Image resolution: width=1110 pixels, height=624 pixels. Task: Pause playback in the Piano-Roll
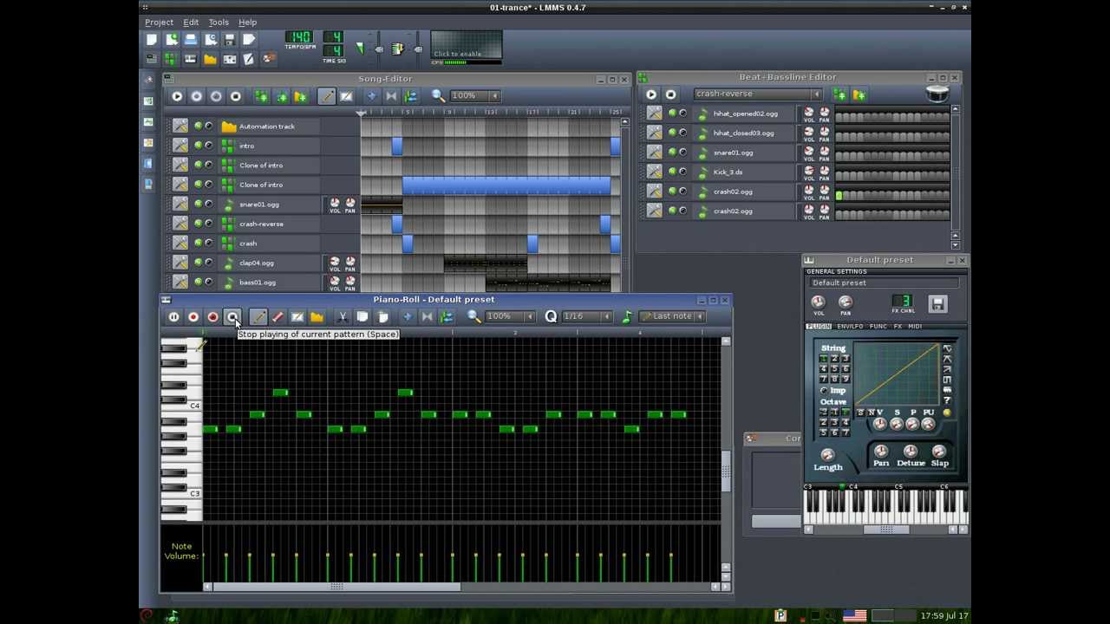pyautogui.click(x=173, y=316)
